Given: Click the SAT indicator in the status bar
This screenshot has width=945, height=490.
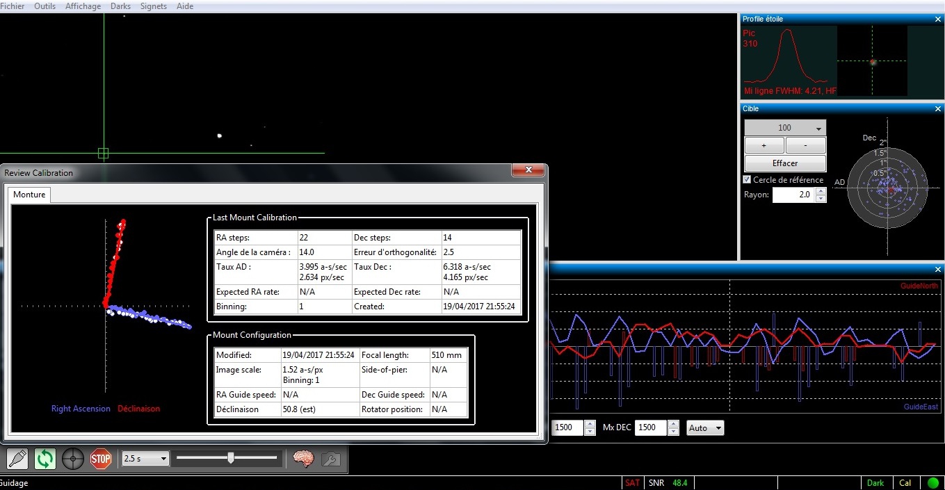Looking at the screenshot, I should [x=632, y=482].
